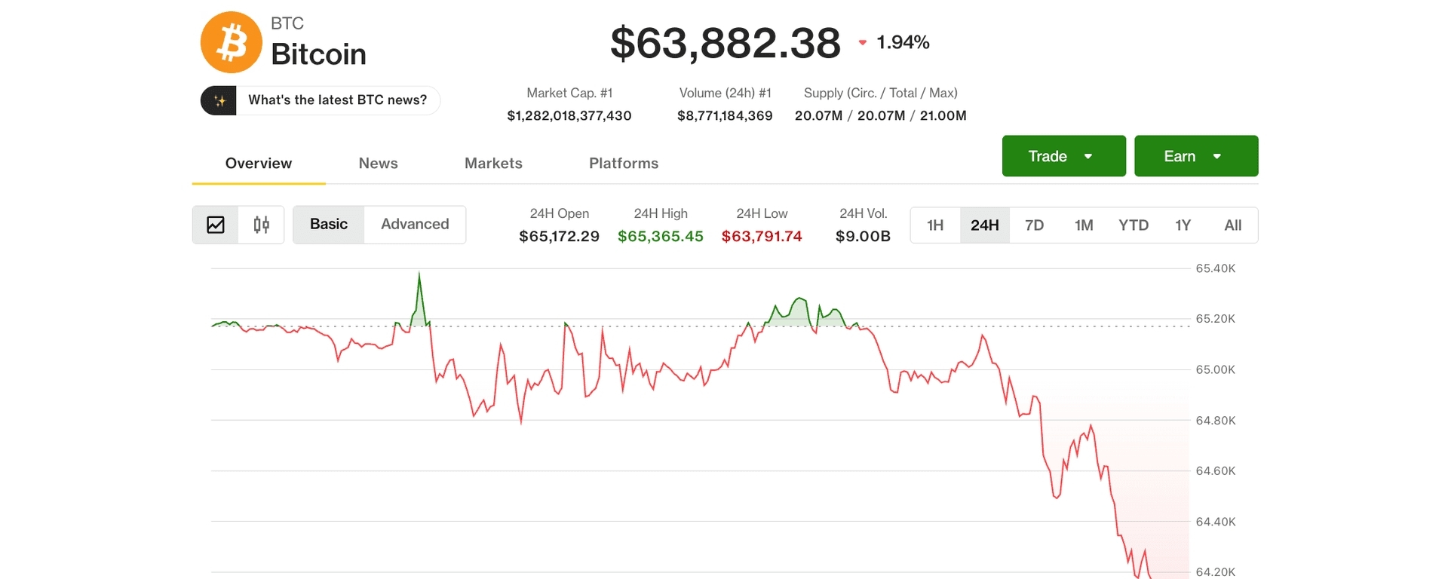Screen dimensions: 1448x579
Task: Click the 24H Open value $65,172.29
Action: coord(560,237)
